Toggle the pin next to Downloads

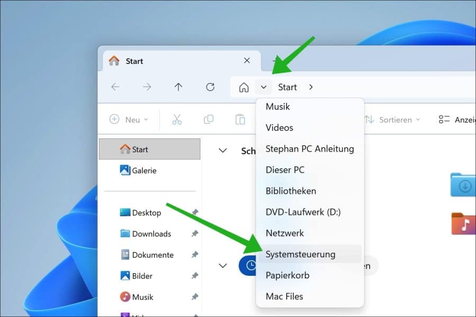pyautogui.click(x=195, y=234)
